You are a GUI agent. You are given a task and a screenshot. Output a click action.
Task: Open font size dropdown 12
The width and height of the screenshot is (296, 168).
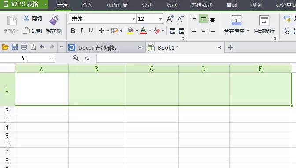(x=160, y=19)
